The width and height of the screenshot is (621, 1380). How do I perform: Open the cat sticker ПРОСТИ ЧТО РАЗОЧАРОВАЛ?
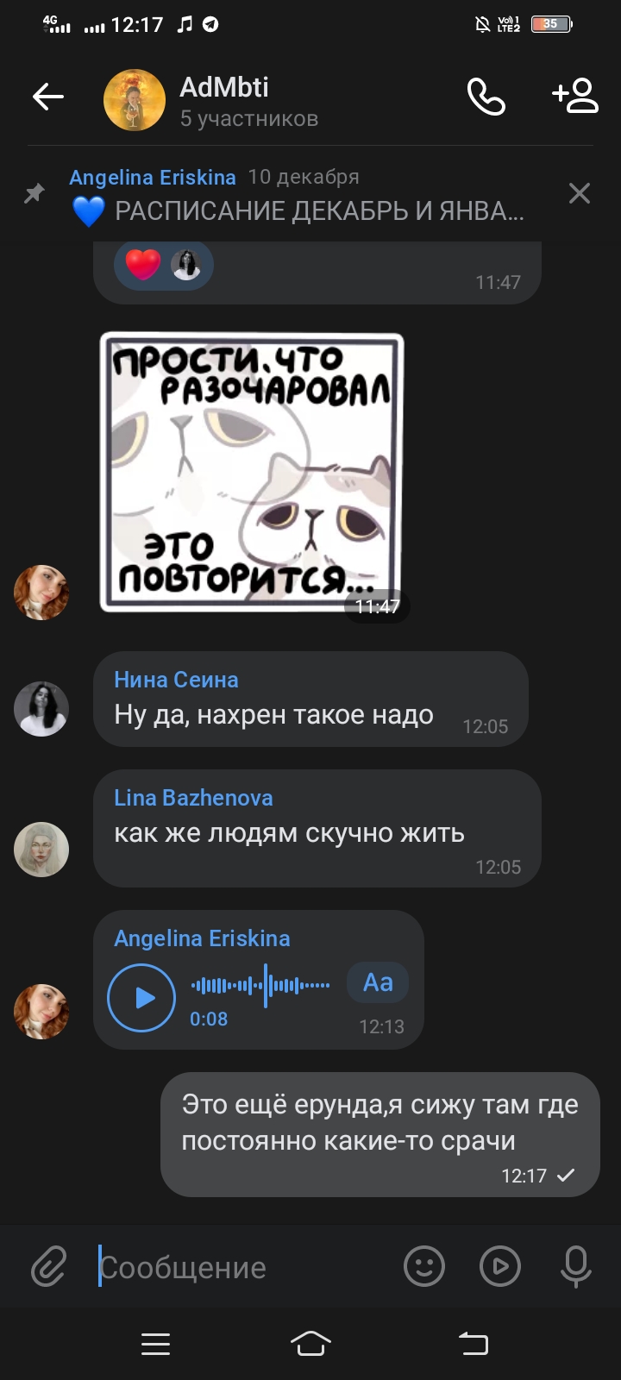(x=252, y=473)
